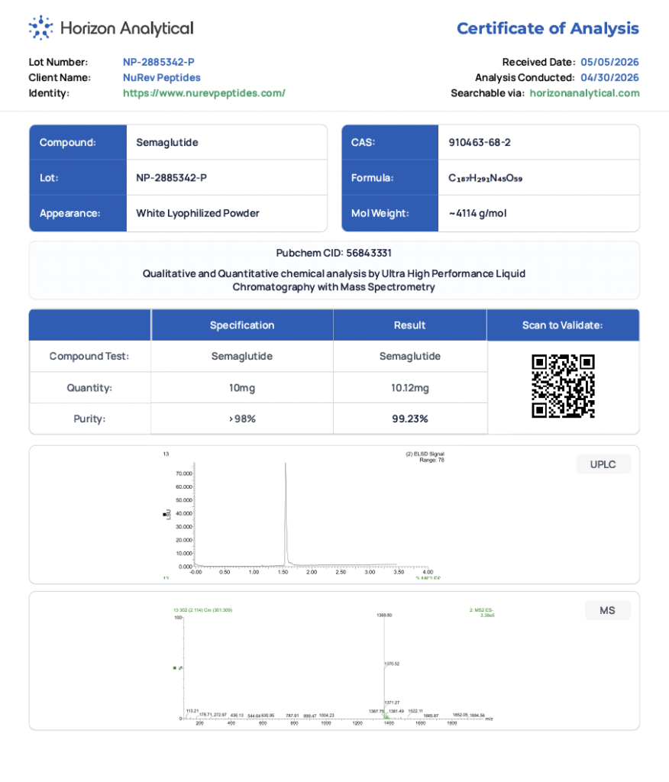Open the nurevpeptides.com identity link
This screenshot has height=782, width=669.
pyautogui.click(x=204, y=93)
